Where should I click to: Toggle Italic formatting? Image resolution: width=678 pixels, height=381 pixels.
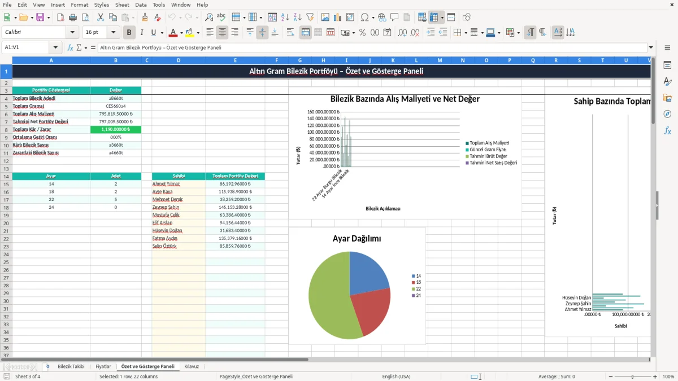[142, 33]
